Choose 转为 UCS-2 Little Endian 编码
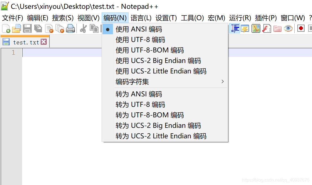This screenshot has height=185, width=312. coord(165,136)
